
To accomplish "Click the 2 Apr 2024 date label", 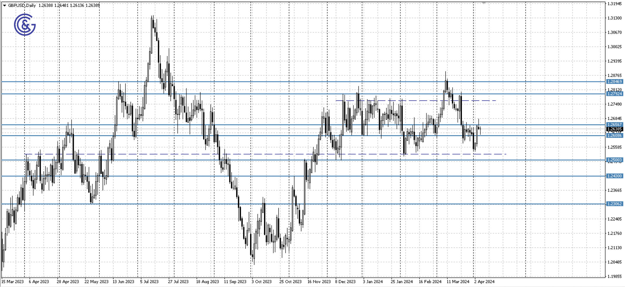I will click(x=484, y=281).
